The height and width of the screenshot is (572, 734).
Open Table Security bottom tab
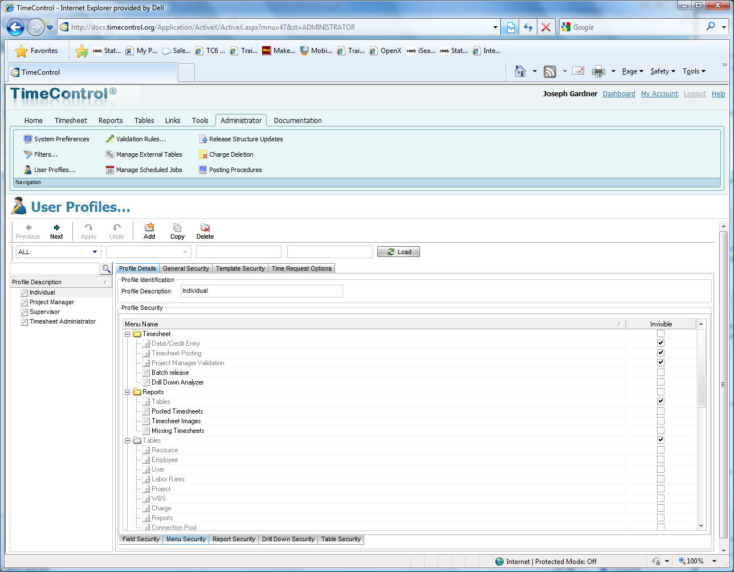click(341, 539)
